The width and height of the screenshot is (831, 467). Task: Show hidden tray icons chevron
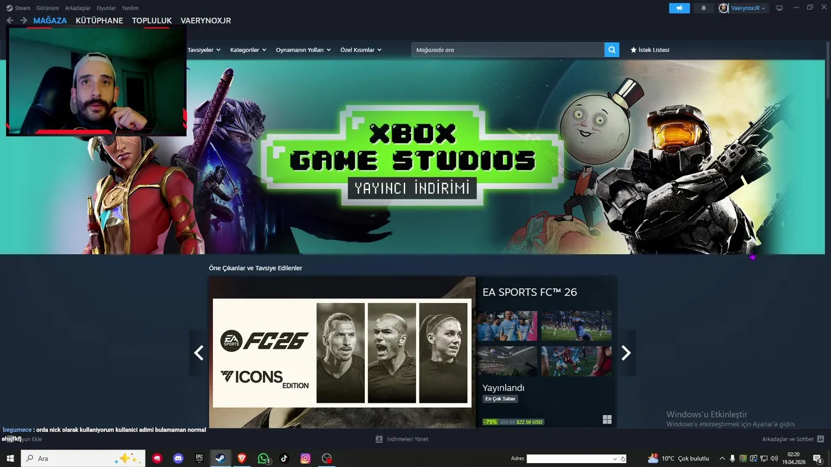tap(722, 459)
